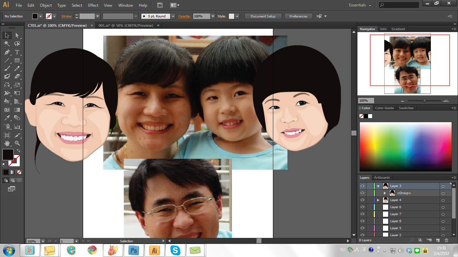Create a new layer in Layers panel
The image size is (458, 257).
438,240
